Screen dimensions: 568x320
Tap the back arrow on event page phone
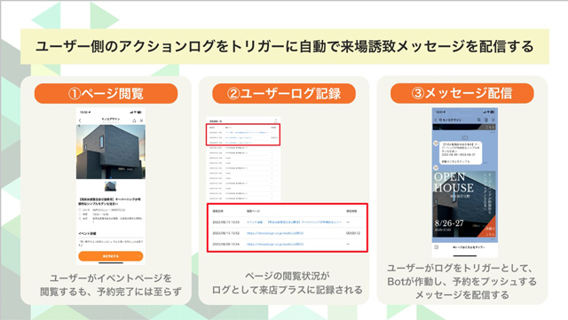(x=80, y=121)
